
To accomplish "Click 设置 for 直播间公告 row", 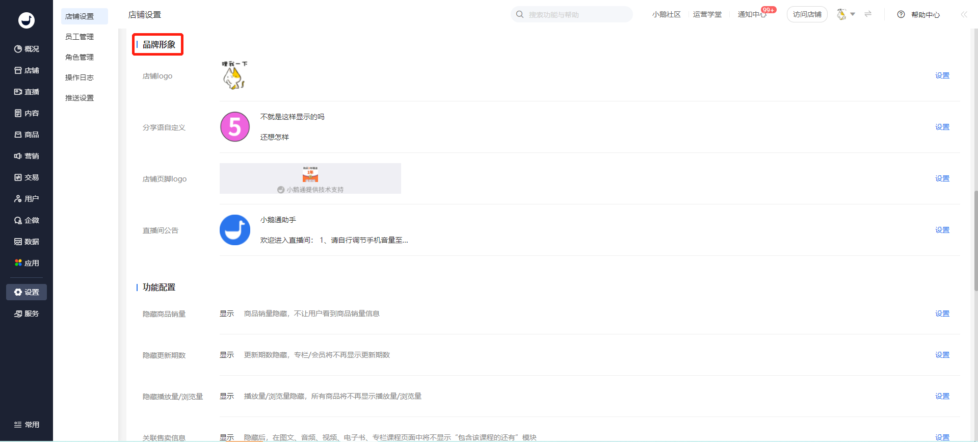I will 942,230.
